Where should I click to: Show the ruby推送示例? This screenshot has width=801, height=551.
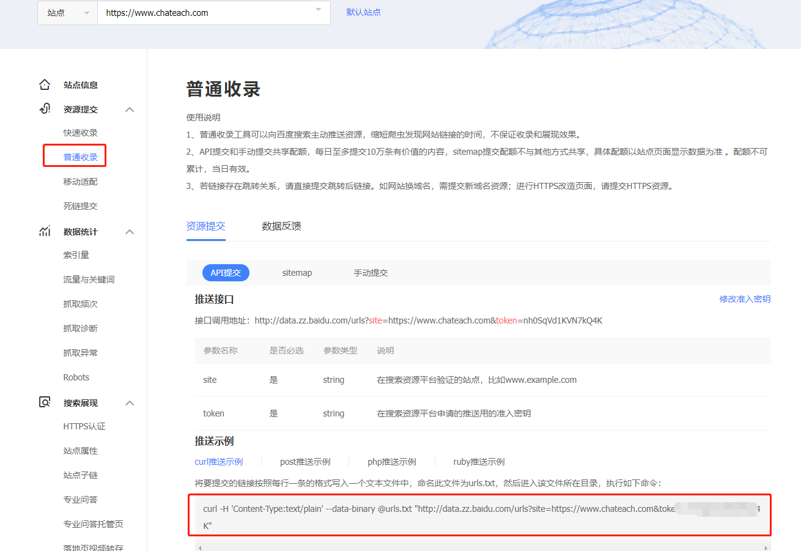[x=479, y=462]
